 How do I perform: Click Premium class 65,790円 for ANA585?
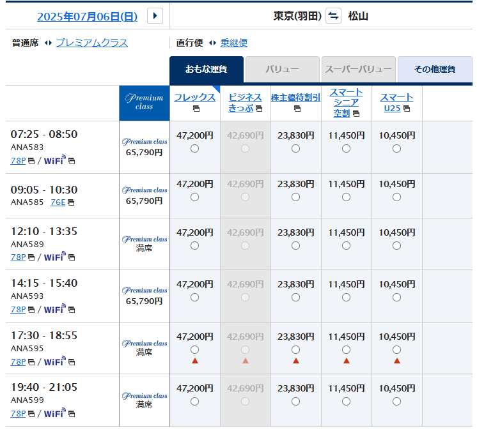tap(145, 196)
